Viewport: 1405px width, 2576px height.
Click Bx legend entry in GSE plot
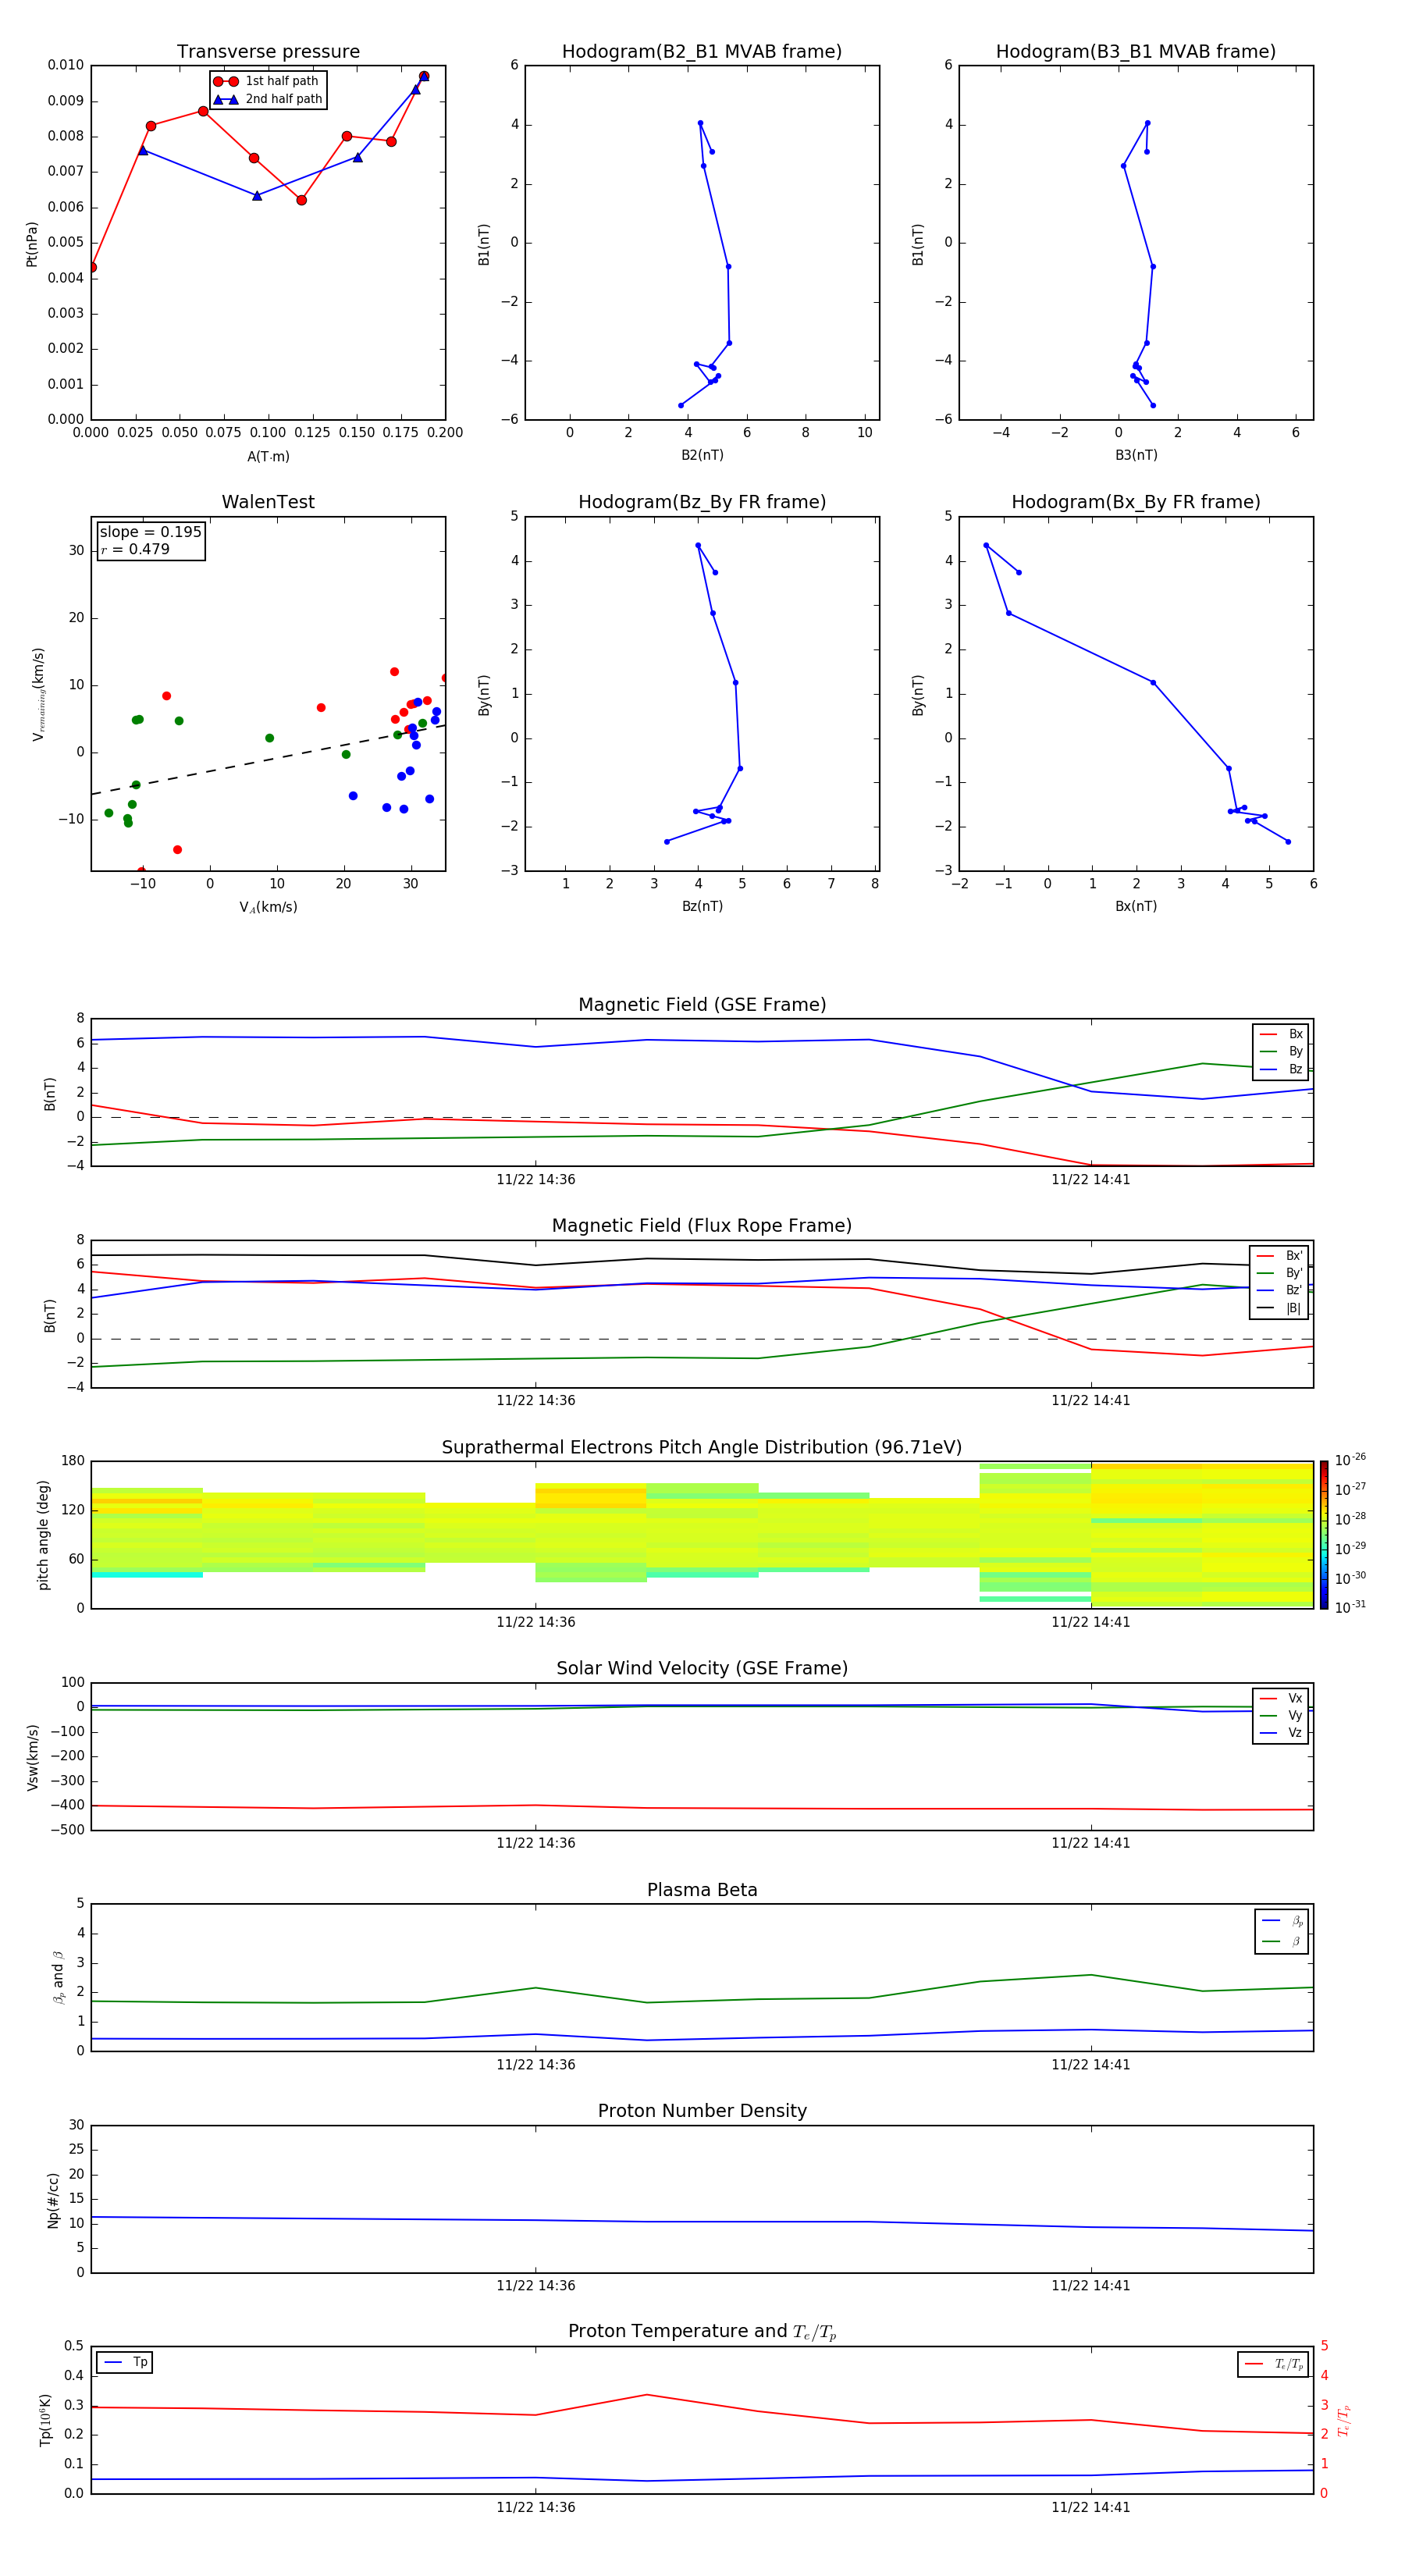click(1281, 1034)
